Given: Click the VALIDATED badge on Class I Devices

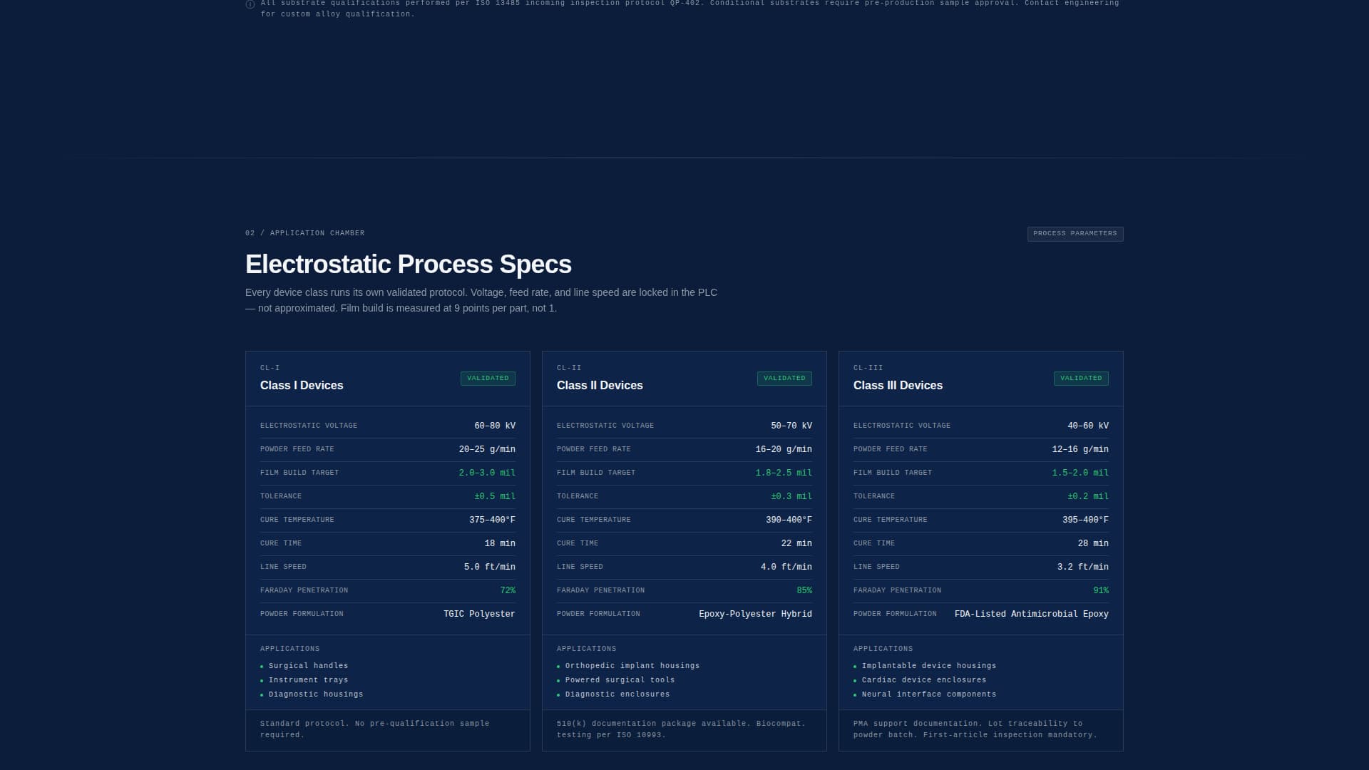Looking at the screenshot, I should point(488,379).
